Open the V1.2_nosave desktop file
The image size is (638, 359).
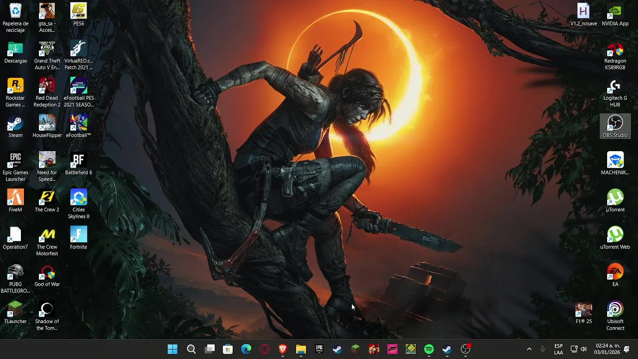pyautogui.click(x=584, y=14)
